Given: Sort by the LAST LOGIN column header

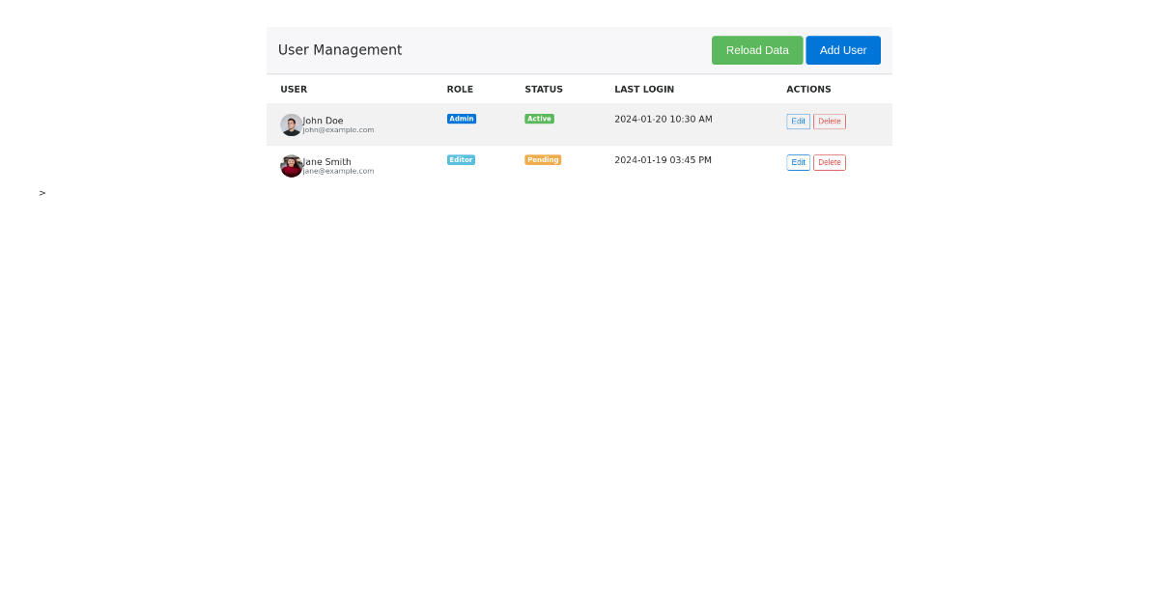Looking at the screenshot, I should (x=644, y=89).
